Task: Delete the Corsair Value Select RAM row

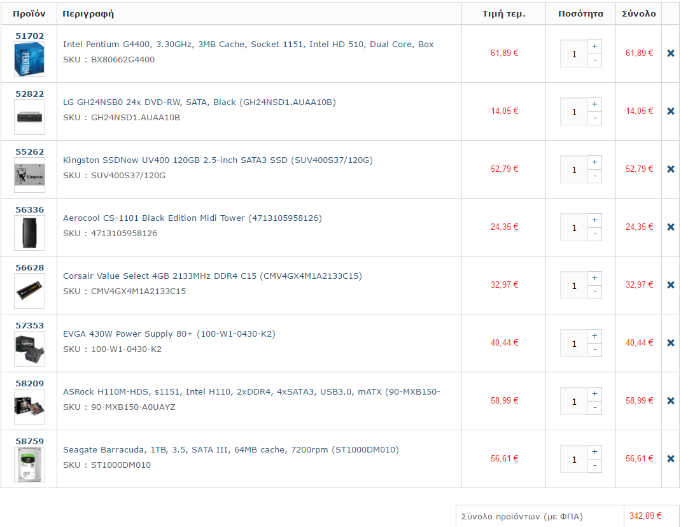Action: 671,285
